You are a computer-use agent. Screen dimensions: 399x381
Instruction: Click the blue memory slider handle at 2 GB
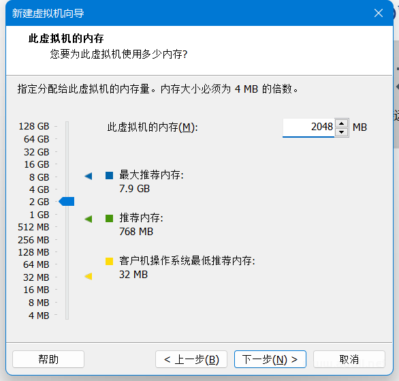tap(67, 202)
